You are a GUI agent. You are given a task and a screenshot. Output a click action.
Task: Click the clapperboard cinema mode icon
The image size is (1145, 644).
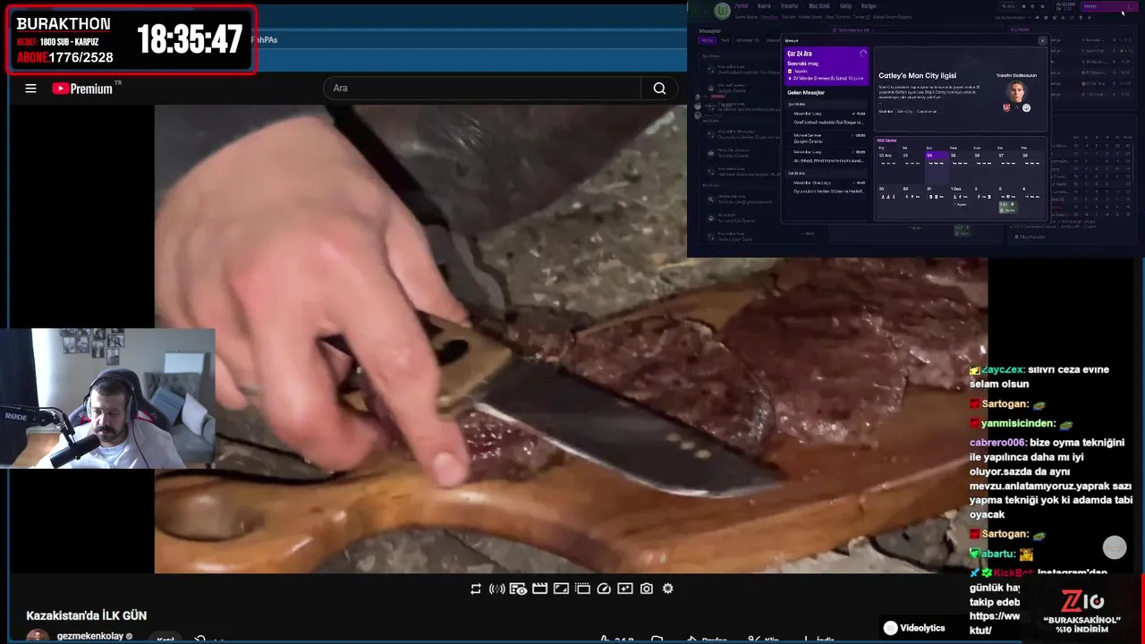click(x=539, y=589)
